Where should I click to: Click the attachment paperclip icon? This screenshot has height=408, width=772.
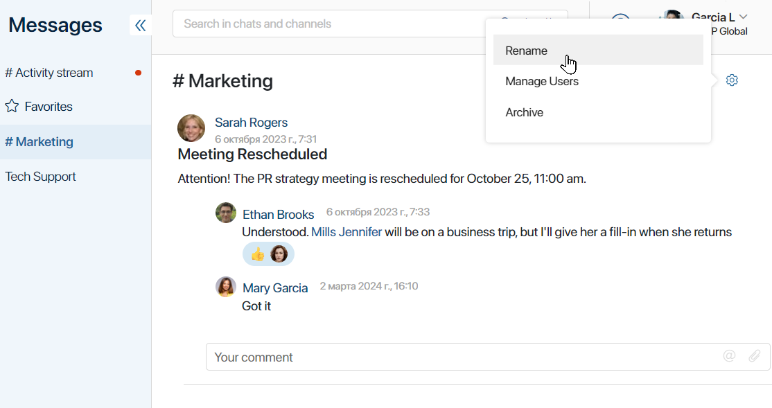[754, 356]
